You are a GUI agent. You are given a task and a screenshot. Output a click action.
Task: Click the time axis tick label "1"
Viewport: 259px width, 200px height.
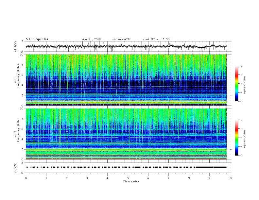[46, 178]
